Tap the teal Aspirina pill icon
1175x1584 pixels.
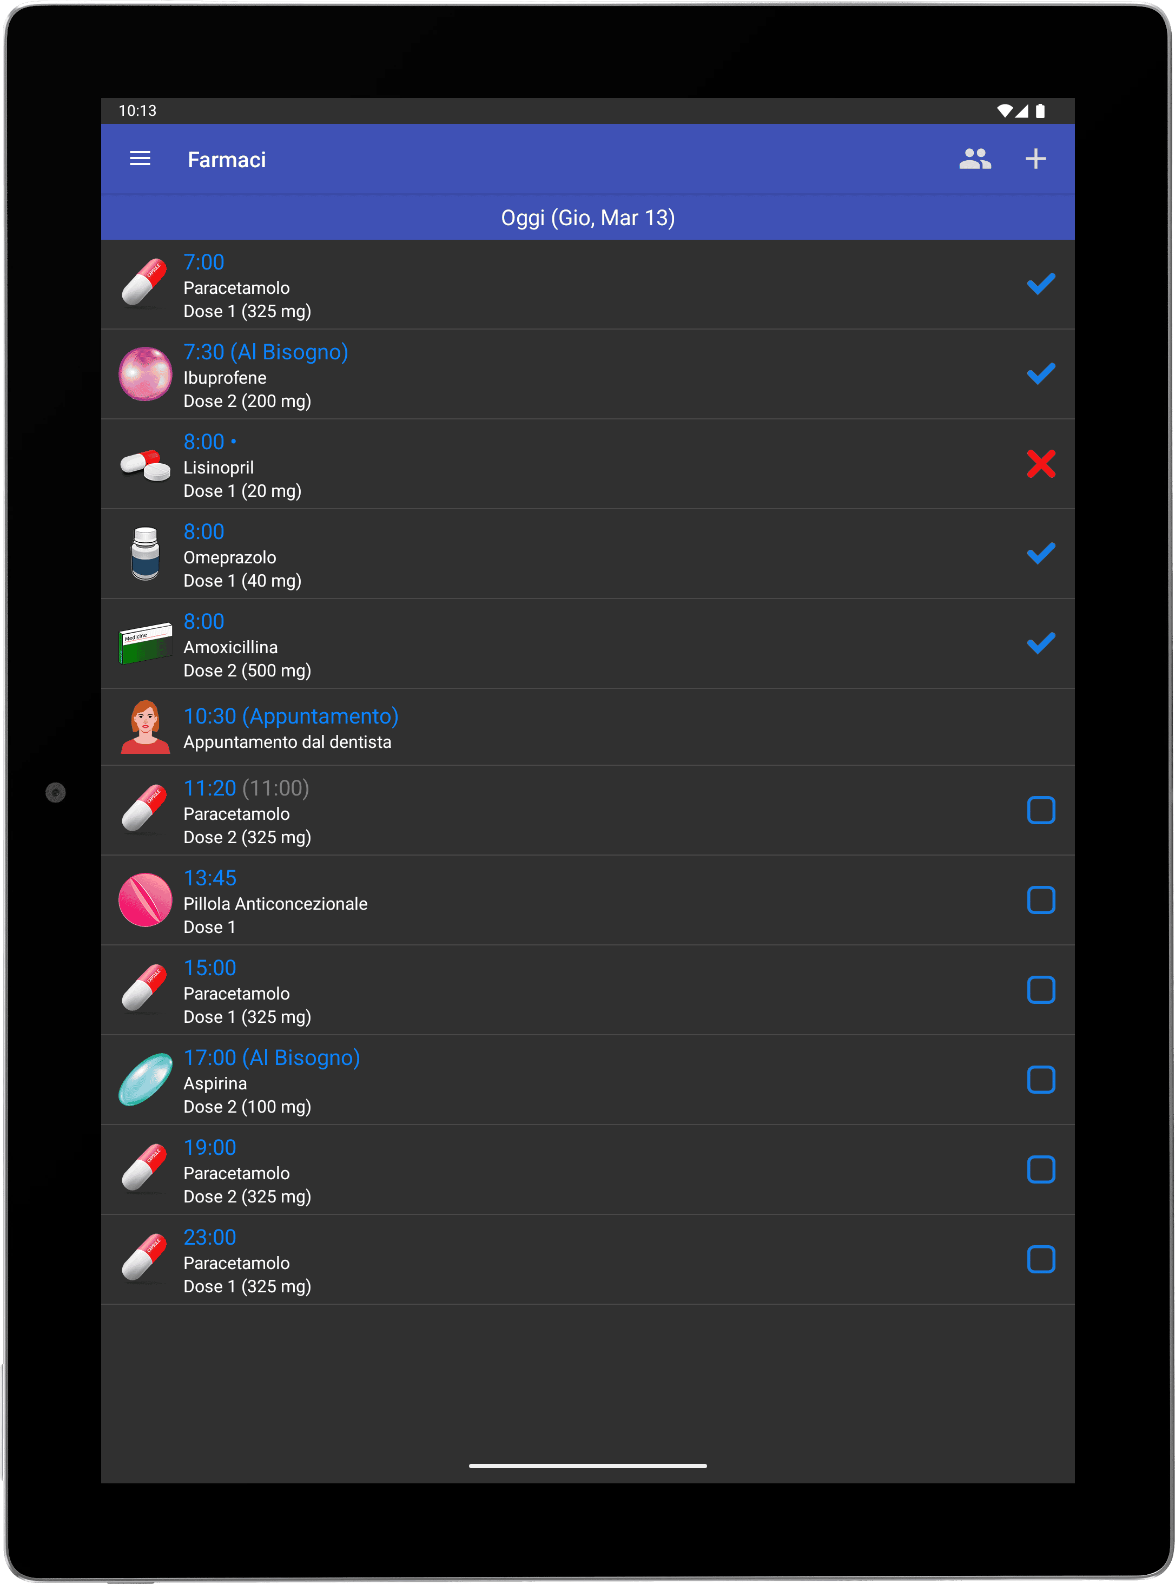coord(145,1080)
